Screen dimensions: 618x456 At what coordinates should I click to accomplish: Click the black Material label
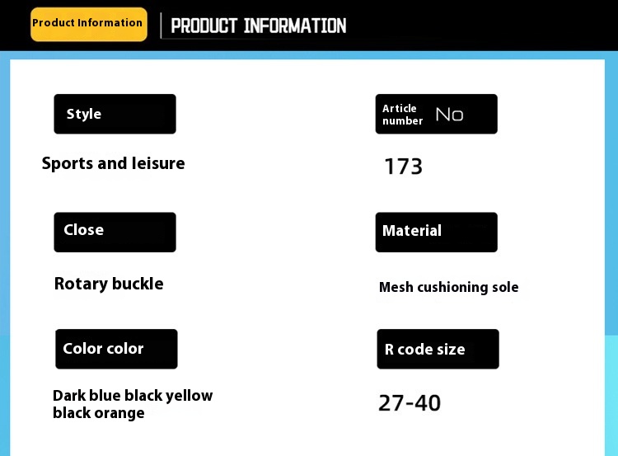click(x=436, y=232)
